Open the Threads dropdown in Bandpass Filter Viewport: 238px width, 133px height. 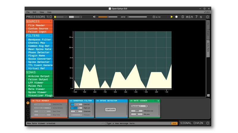76,115
